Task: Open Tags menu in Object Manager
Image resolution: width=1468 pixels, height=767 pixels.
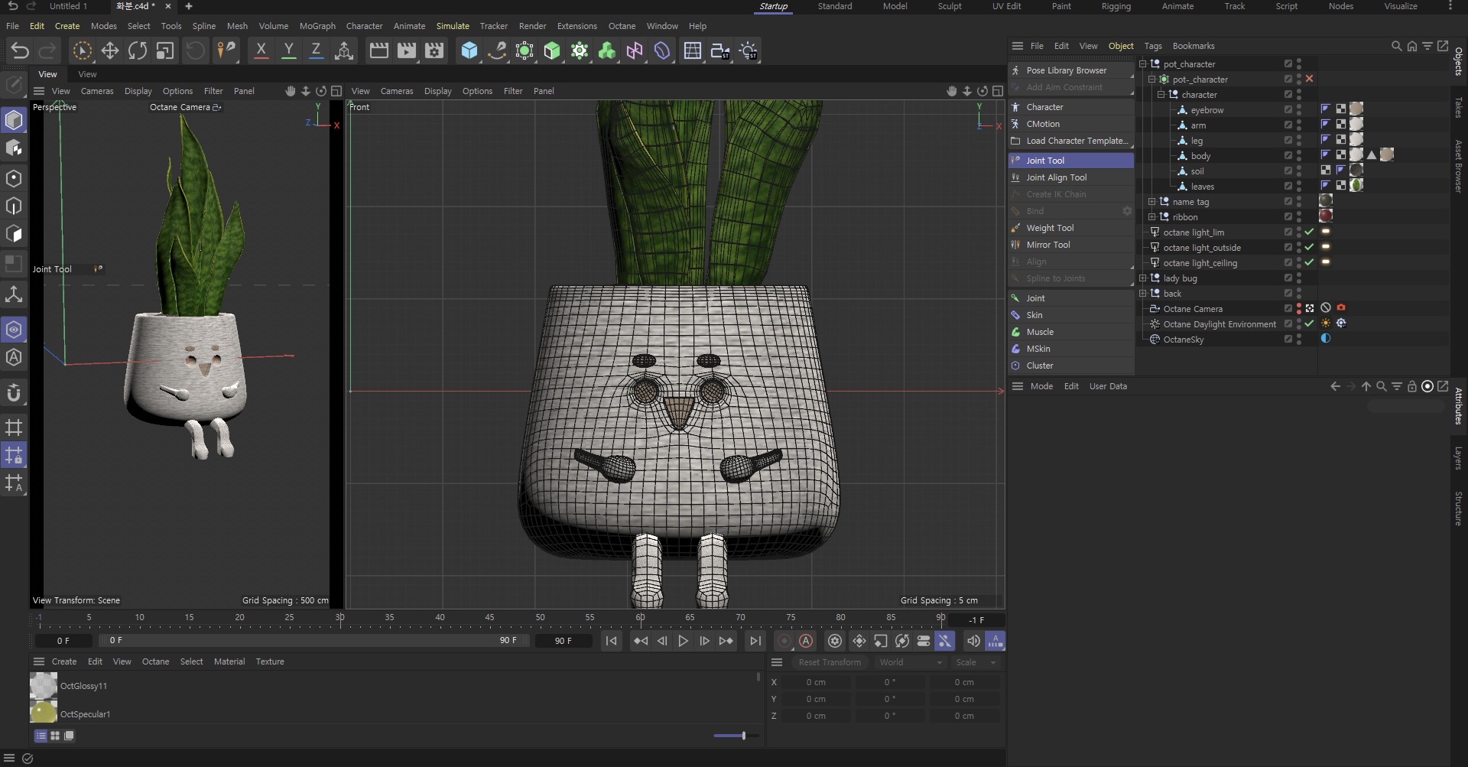Action: coord(1153,46)
